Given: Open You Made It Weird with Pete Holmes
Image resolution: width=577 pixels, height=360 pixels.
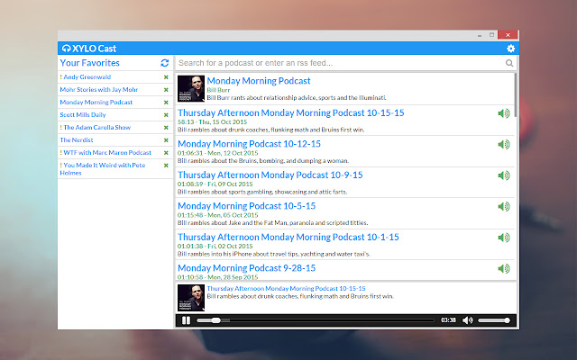Looking at the screenshot, I should pos(103,169).
